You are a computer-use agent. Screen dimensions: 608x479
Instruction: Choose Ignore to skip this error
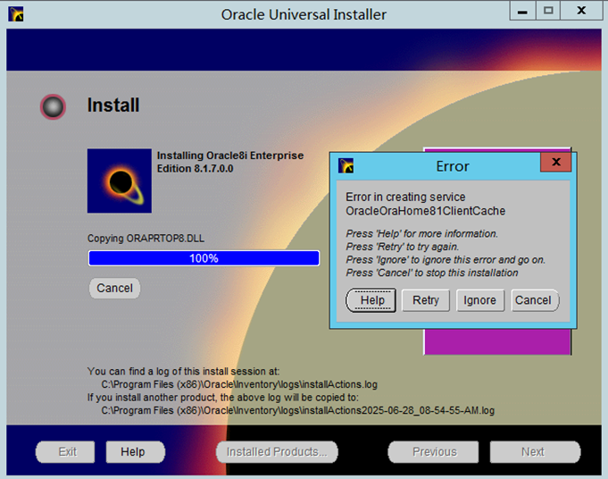(x=480, y=300)
